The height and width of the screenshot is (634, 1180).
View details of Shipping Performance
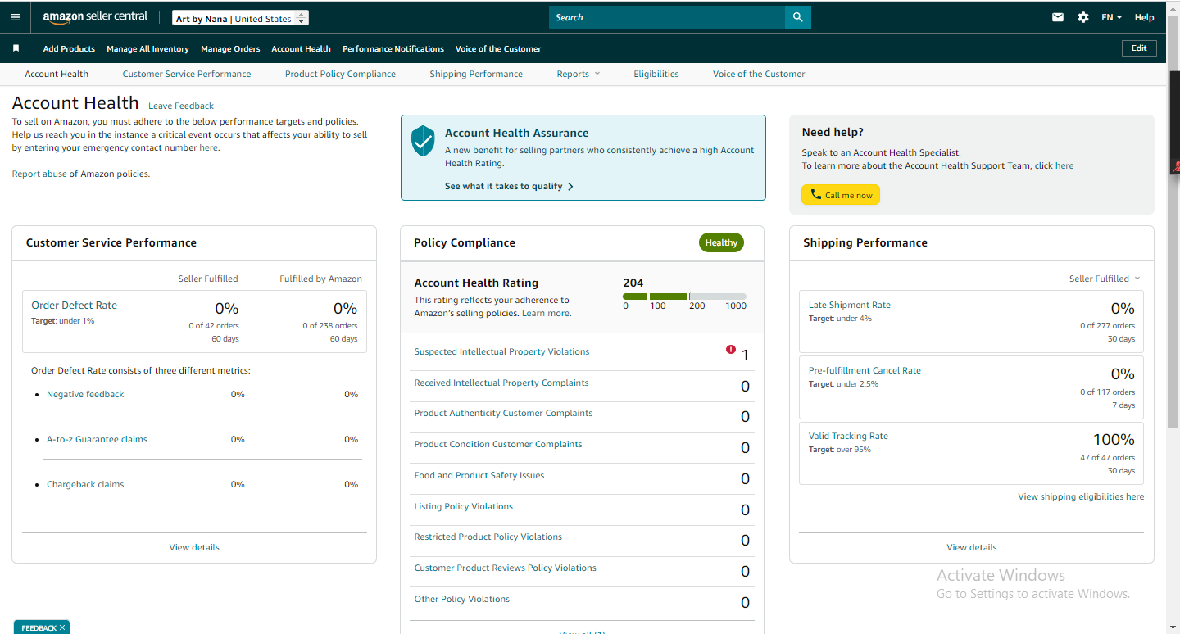972,547
